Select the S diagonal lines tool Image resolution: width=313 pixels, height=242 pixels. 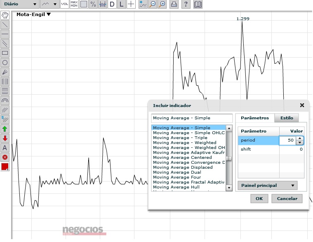[x=5, y=119]
